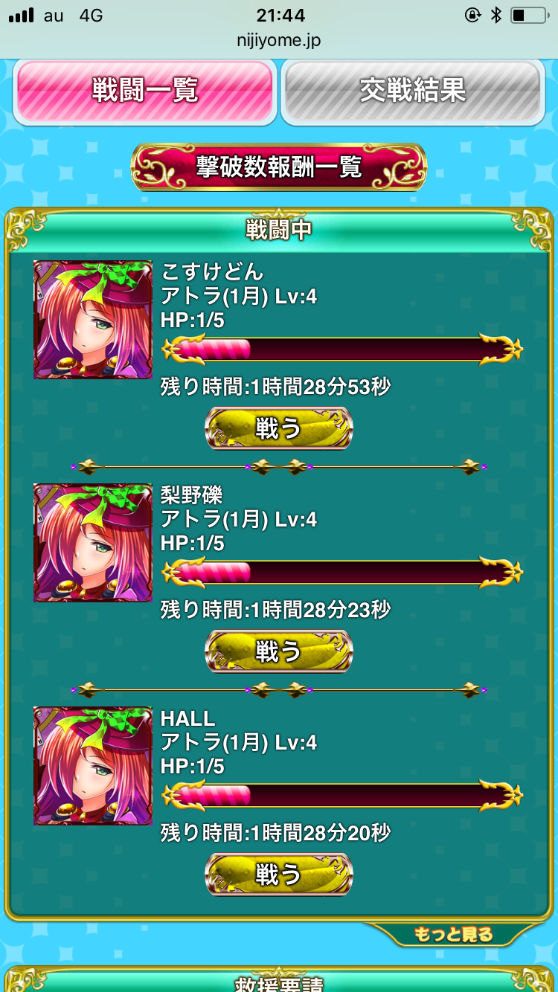Select こすけどん's アトラ boss portrait
Viewport: 558px width, 992px height.
(x=93, y=320)
